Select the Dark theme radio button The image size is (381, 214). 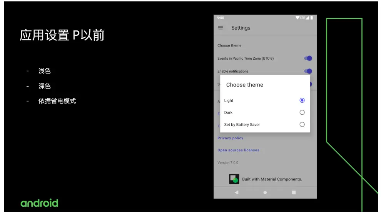[x=302, y=112]
